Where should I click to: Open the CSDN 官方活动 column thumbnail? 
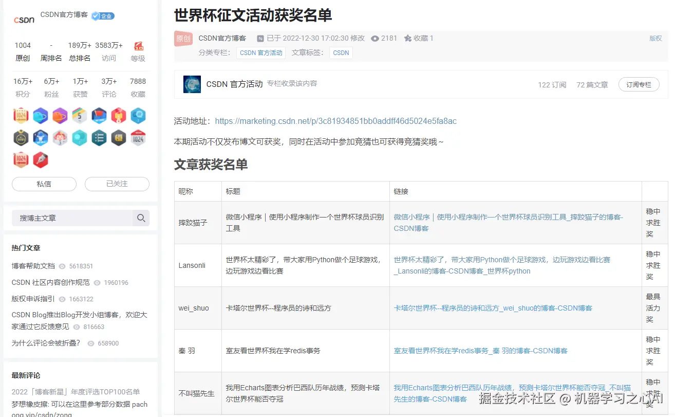coord(192,84)
